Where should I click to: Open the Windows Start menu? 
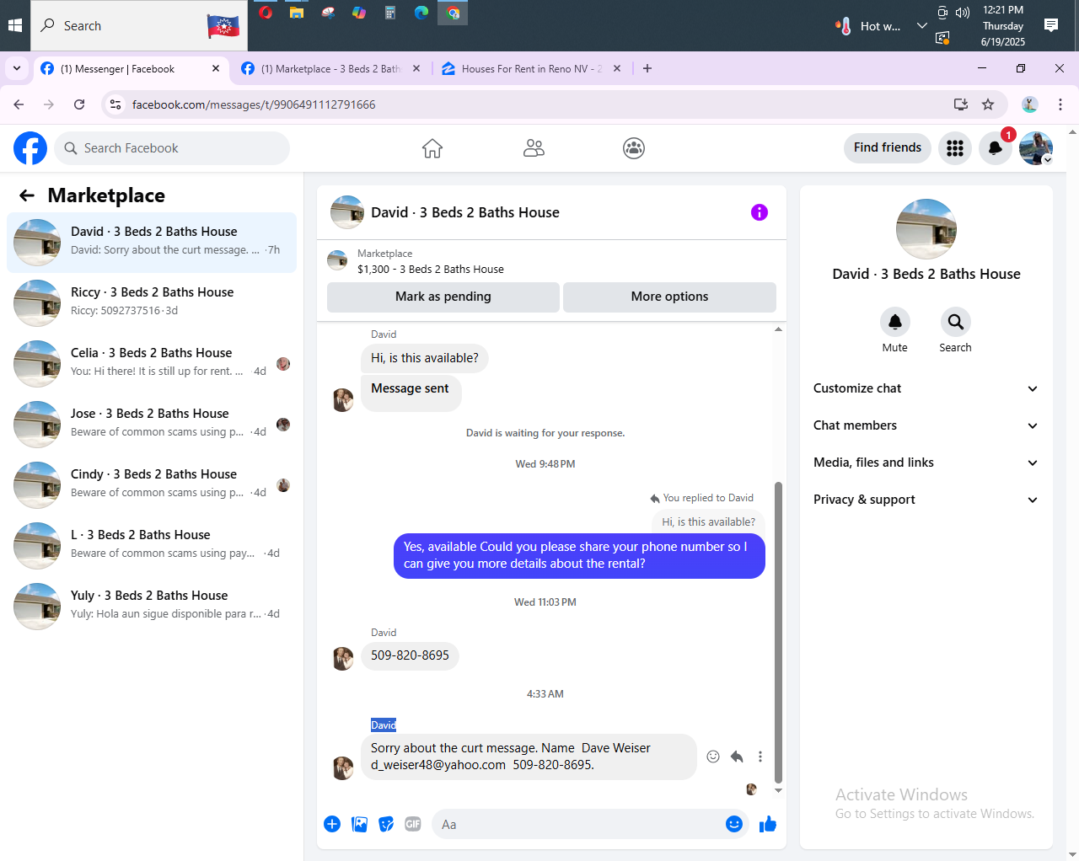[x=15, y=25]
